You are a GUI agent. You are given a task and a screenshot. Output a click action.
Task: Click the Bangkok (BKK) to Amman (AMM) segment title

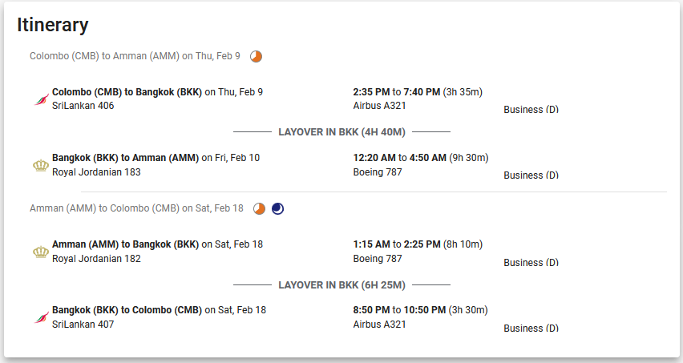125,158
